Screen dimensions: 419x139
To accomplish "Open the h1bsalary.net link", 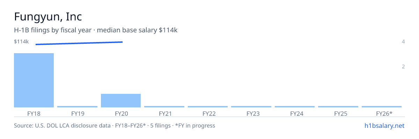I will point(384,125).
